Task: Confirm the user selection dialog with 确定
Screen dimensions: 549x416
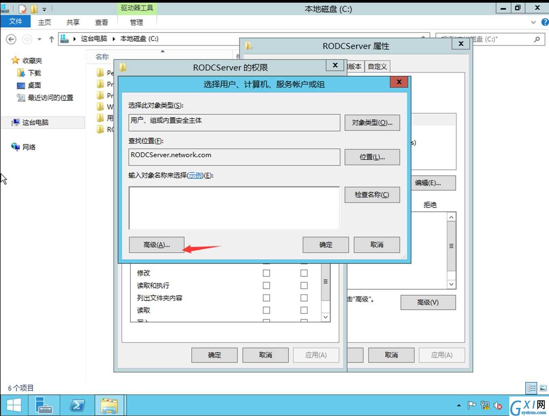Action: pyautogui.click(x=326, y=245)
